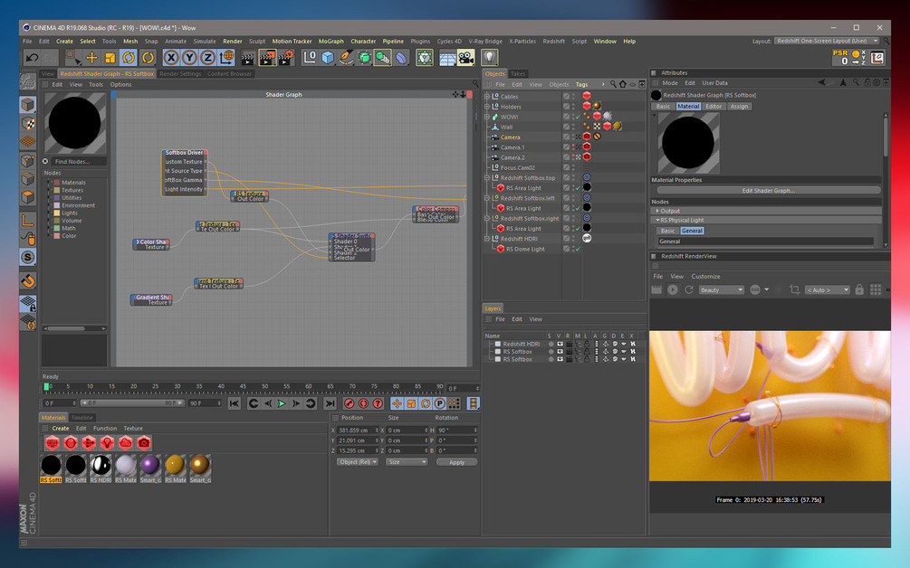Click the Redshift light bulb material icon

[x=107, y=443]
